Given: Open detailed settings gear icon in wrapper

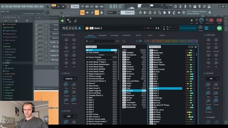Looking at the screenshot, I should tap(69, 21).
